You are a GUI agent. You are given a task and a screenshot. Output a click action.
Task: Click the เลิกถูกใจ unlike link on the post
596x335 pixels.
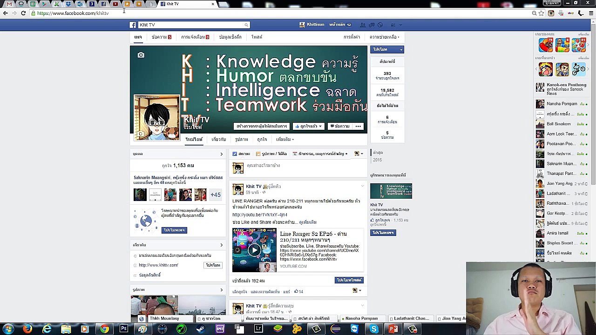pos(240,292)
